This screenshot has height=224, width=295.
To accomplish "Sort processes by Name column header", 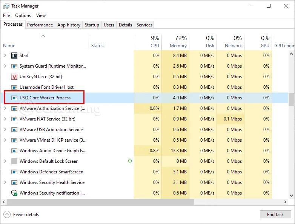I will 45,42.
